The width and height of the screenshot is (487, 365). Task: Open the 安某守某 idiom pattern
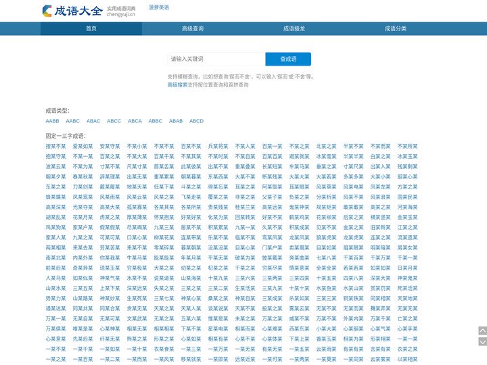tap(110, 146)
